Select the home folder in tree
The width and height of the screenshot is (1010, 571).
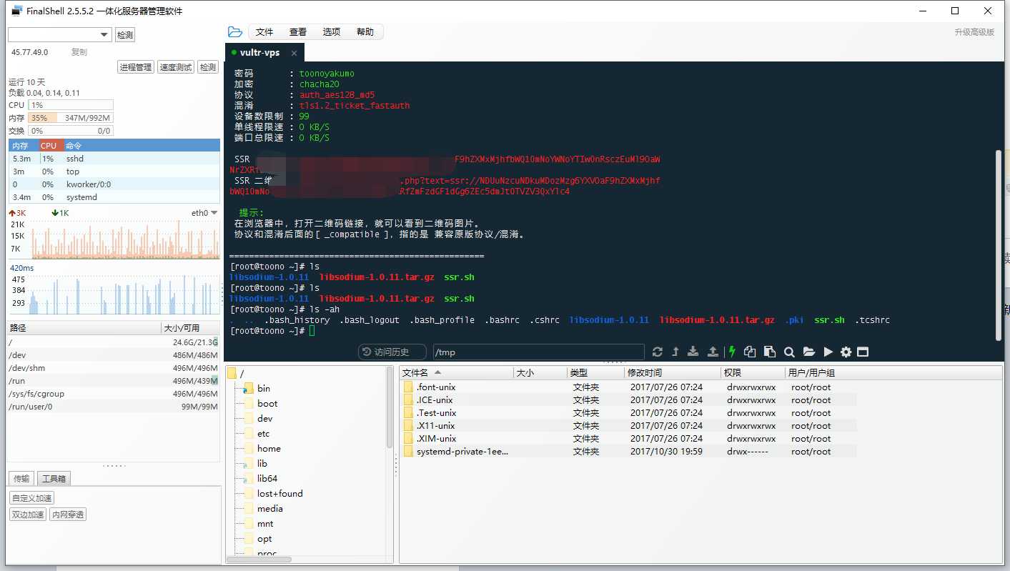(x=269, y=448)
